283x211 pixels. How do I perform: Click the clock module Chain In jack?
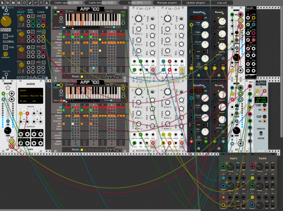click(x=6, y=10)
